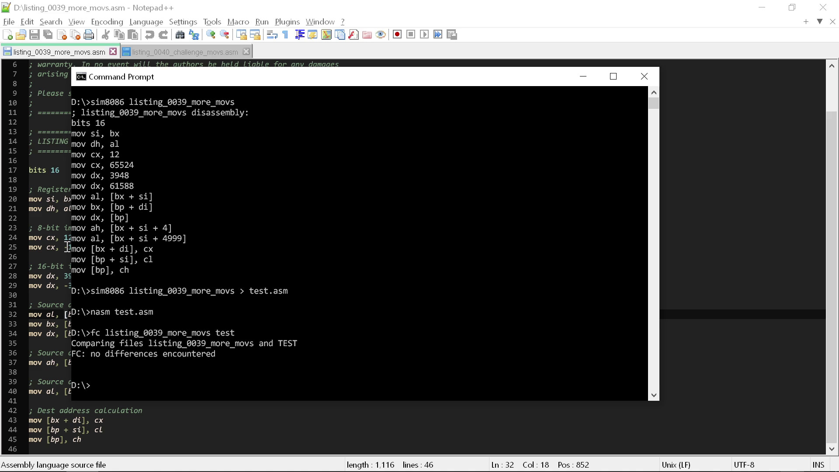Click the Zoom In toolbar icon

(211, 35)
